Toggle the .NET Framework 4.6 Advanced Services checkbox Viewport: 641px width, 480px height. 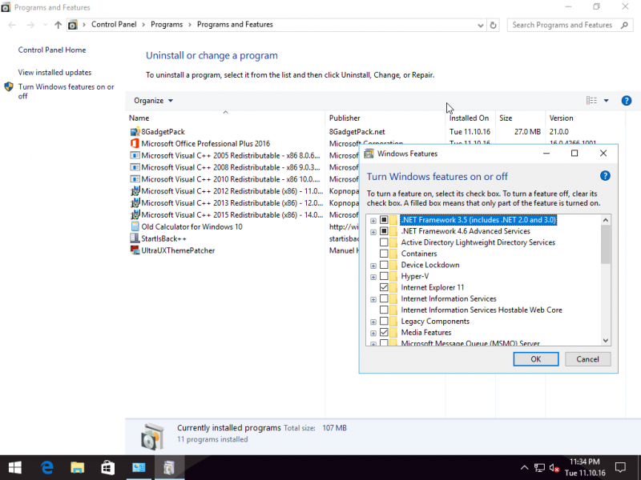(384, 231)
